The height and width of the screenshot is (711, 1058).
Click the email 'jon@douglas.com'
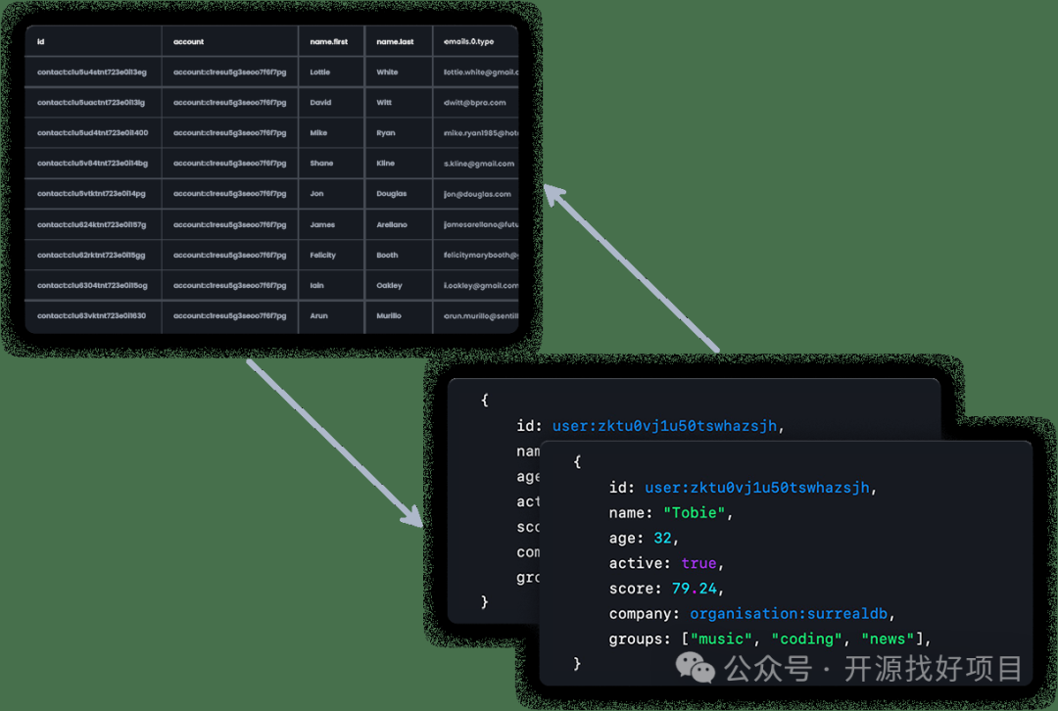click(477, 194)
